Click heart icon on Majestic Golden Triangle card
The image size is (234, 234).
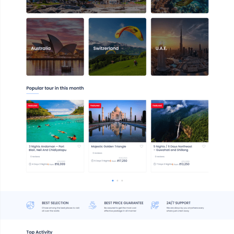coord(142,147)
